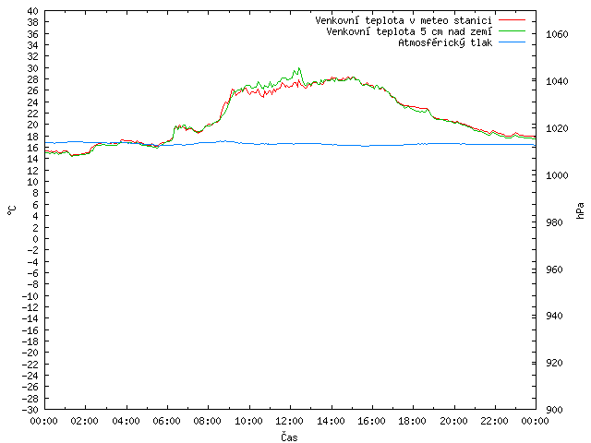Click the 10:00 time axis label
Screen dimensions: 591x443
(248, 421)
